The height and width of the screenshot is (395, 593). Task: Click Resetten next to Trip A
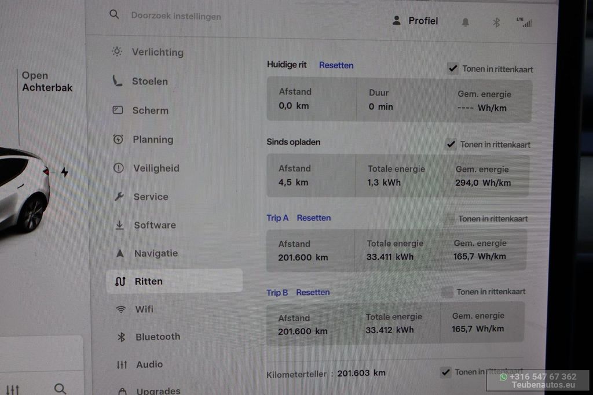314,218
